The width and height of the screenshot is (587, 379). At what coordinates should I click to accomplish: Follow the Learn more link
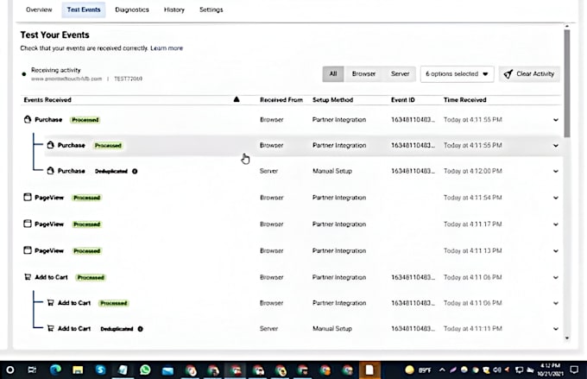[167, 48]
